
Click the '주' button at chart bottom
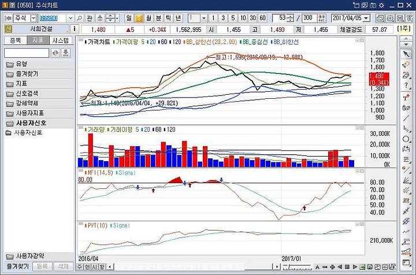coord(80,267)
